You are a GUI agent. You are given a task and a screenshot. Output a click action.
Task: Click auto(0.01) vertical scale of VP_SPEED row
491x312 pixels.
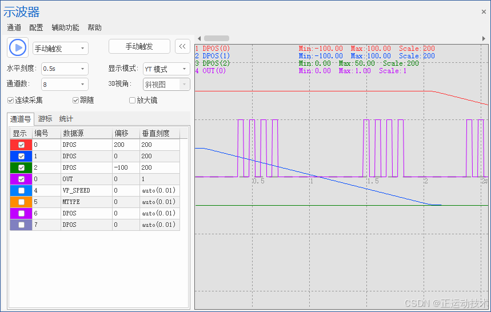click(159, 191)
